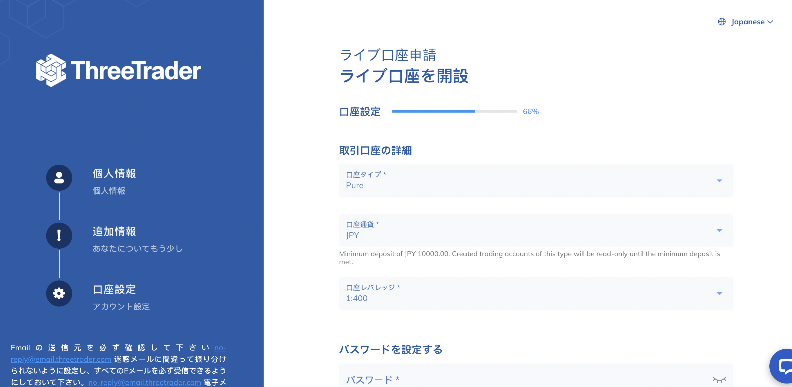
Task: Open the 口座タイプ dropdown showing Pure
Action: [536, 180]
